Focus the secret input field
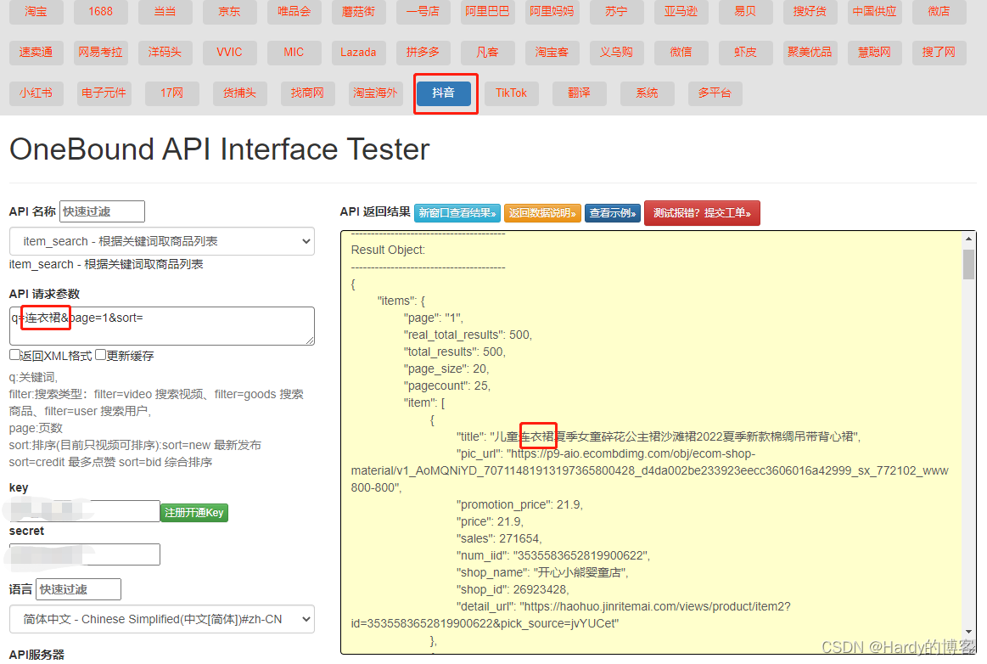 tap(84, 554)
